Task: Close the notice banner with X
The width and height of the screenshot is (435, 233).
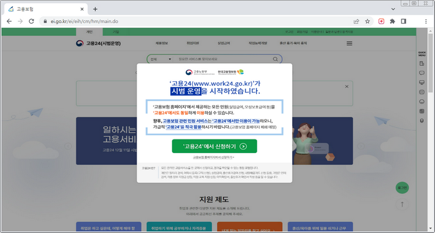Action: coord(347,86)
